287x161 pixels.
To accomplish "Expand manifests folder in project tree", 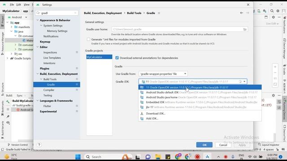I will tap(12, 27).
